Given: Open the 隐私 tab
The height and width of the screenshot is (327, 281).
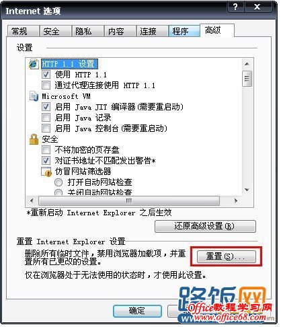Looking at the screenshot, I should coord(87,31).
